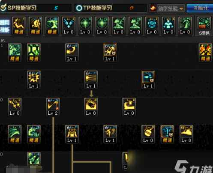The height and width of the screenshot is (173, 213).
Task: Click the blue 初始化 reset button
Action: [201, 8]
